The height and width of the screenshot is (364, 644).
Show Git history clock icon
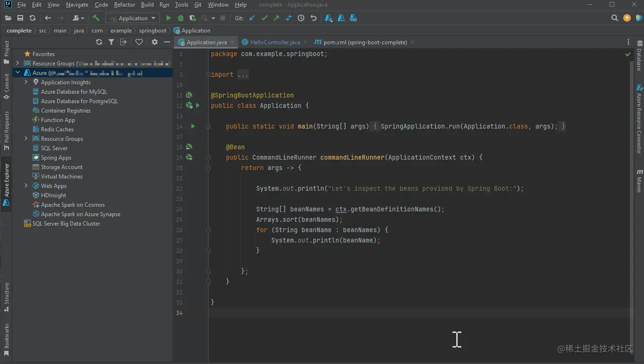(301, 18)
